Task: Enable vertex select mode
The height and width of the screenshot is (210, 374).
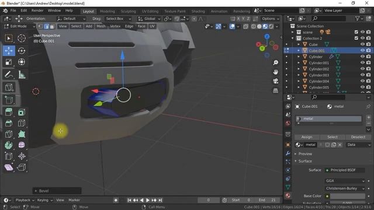Action: point(40,26)
